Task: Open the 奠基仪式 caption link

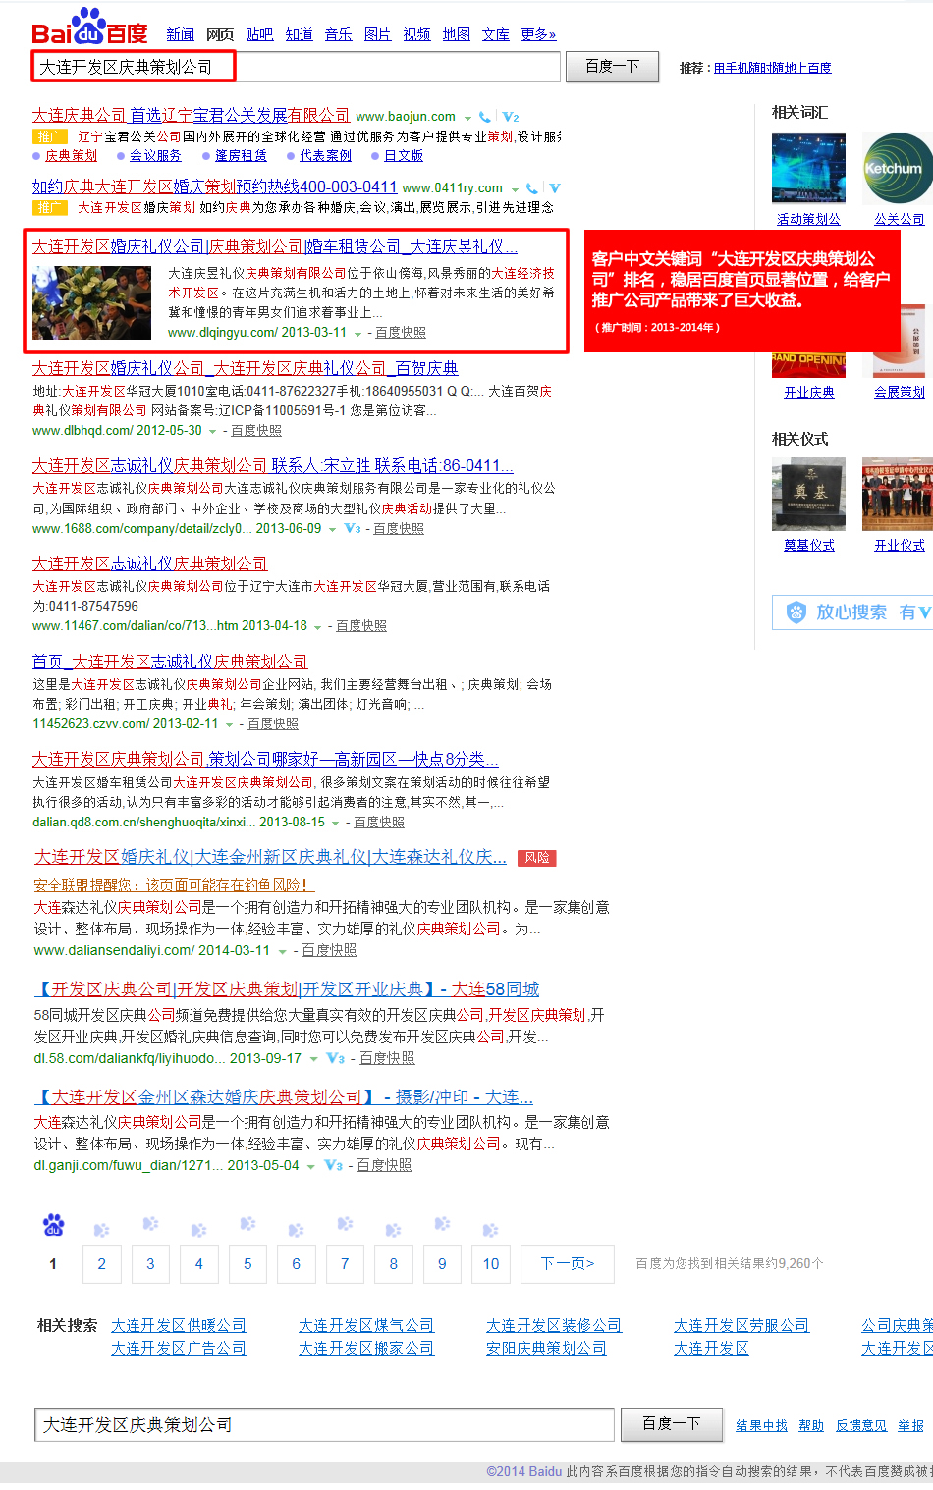Action: tap(809, 546)
